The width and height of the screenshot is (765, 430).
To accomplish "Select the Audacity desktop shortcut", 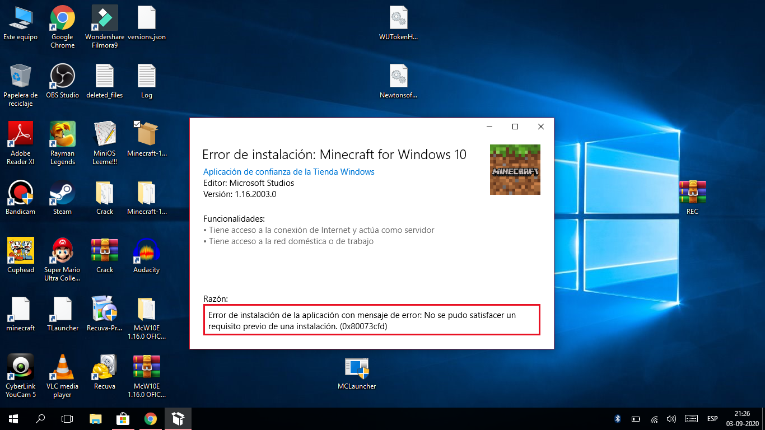I will point(147,256).
